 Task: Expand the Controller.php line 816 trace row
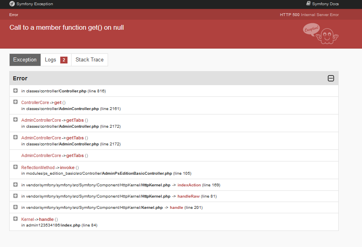point(15,90)
